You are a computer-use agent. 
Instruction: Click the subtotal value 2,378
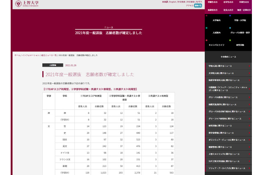137,173
